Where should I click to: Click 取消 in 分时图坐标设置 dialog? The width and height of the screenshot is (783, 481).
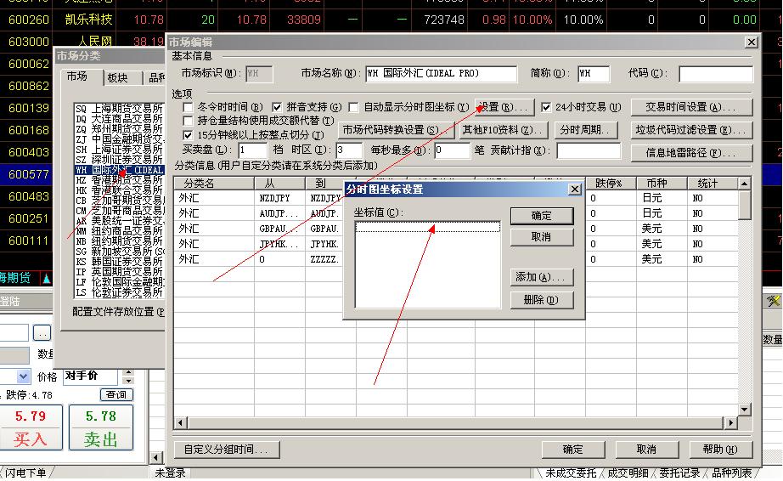(x=542, y=237)
